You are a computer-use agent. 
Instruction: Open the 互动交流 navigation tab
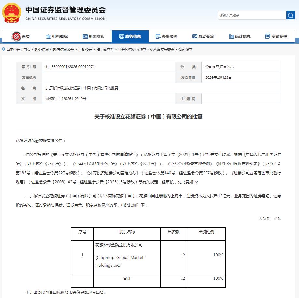[203, 36]
